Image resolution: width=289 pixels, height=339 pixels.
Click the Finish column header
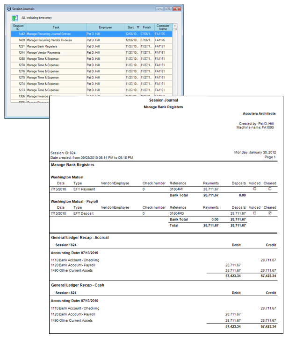pyautogui.click(x=147, y=28)
